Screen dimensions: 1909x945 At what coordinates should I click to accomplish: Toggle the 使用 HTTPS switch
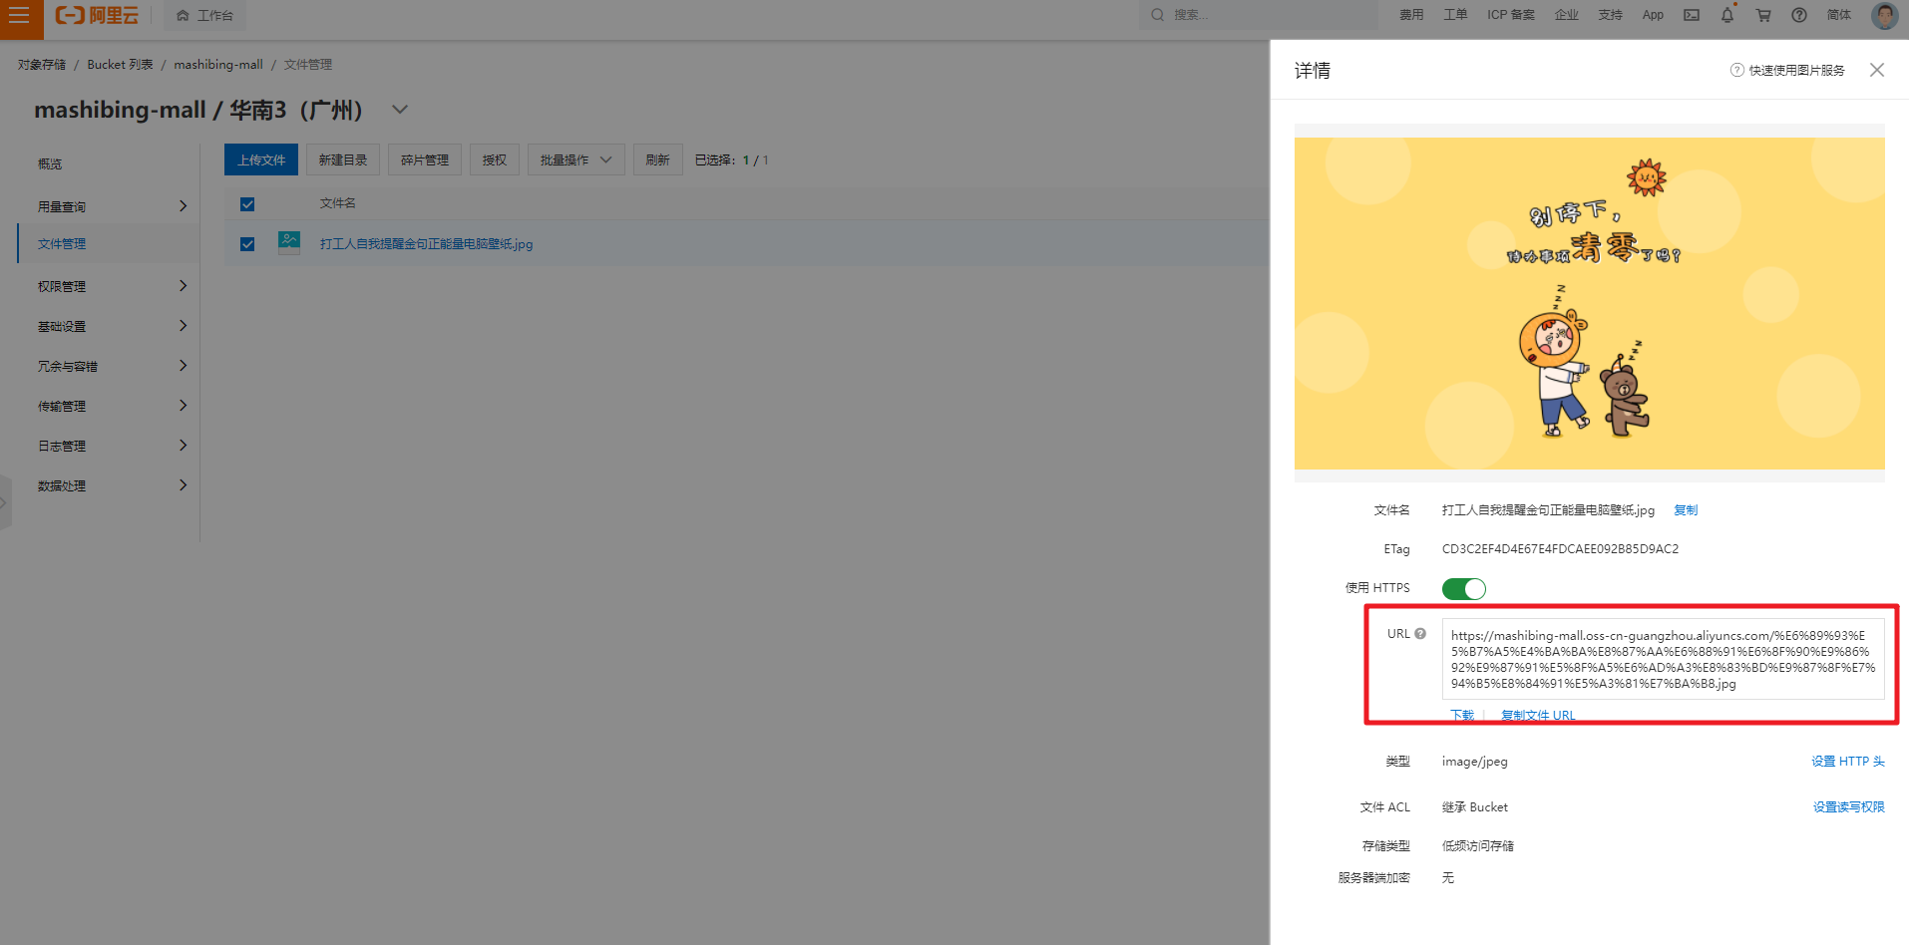point(1464,589)
